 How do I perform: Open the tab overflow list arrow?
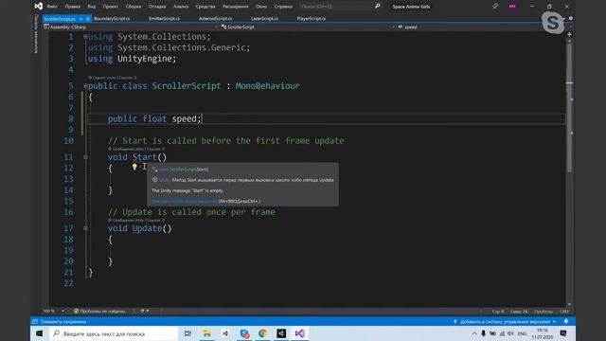pos(564,19)
